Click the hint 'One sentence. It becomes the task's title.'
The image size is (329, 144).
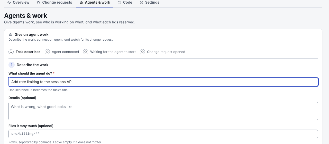(x=39, y=90)
